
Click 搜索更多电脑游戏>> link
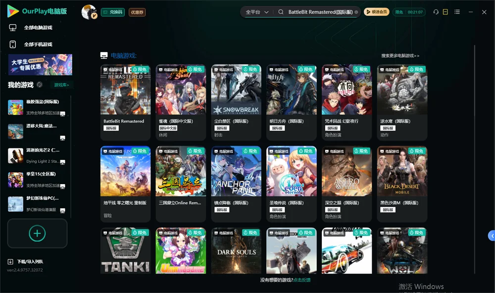click(400, 56)
